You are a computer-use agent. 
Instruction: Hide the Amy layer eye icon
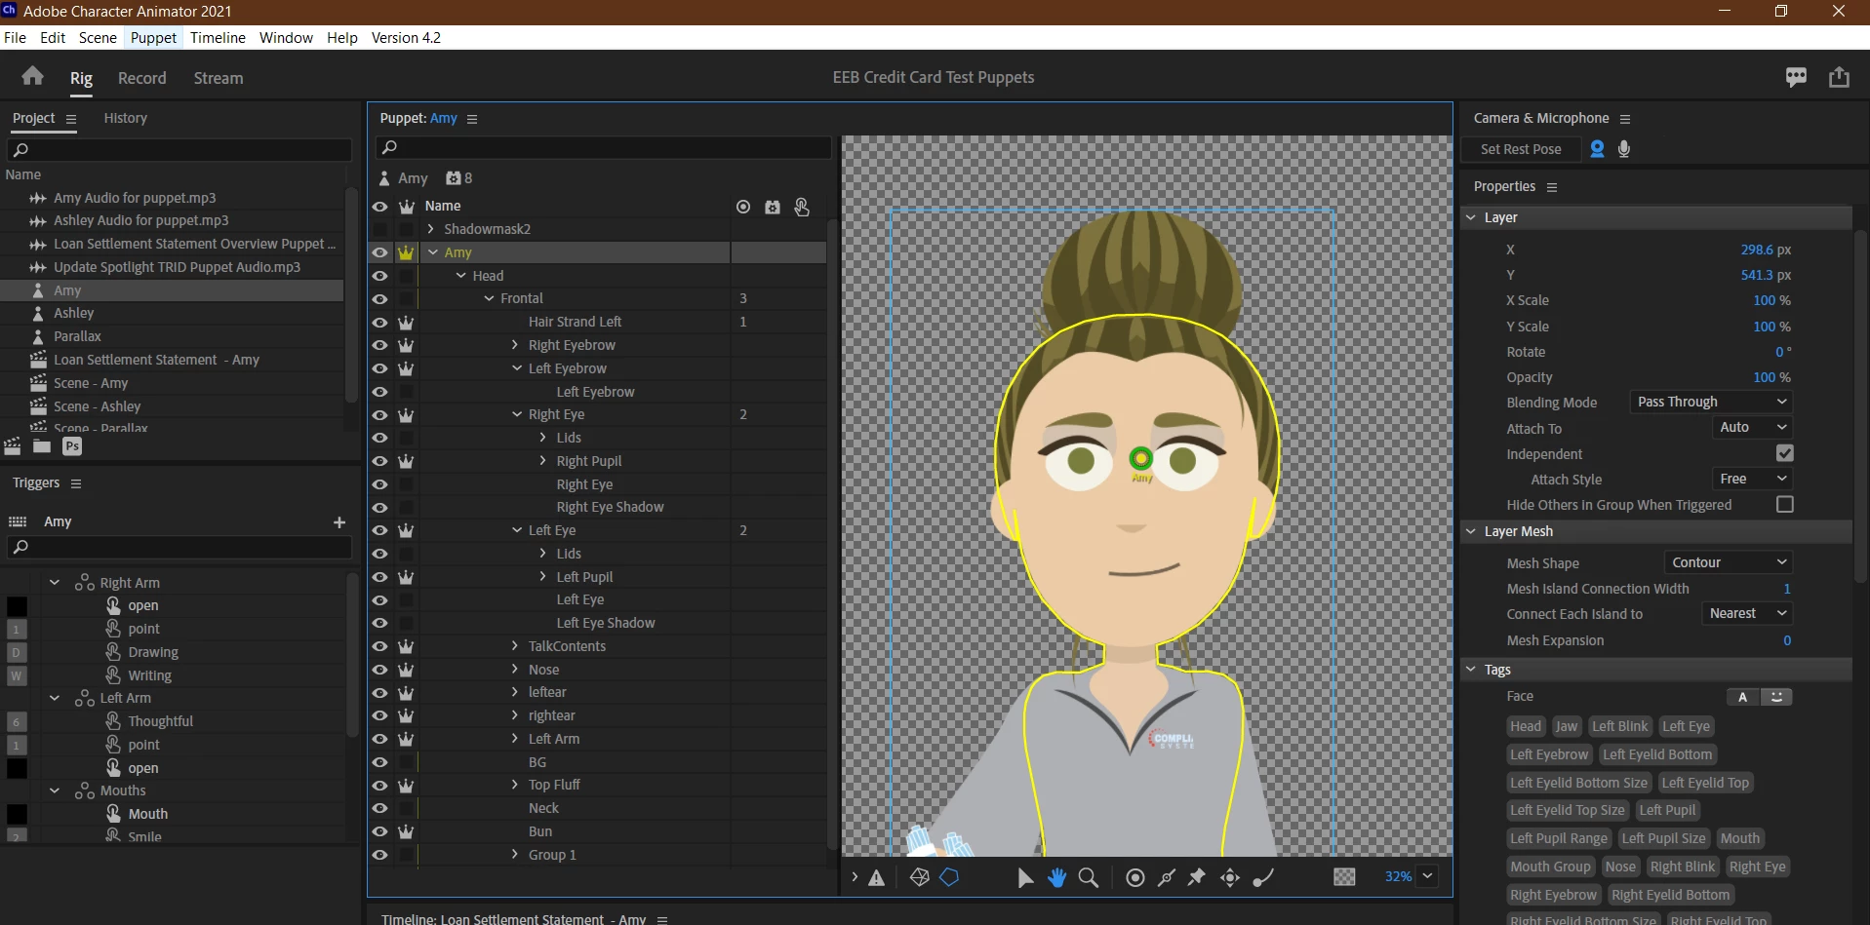click(x=379, y=252)
